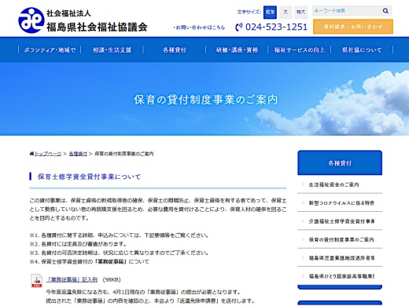
Task: Click (98KB) file size text
Action: click(x=112, y=280)
